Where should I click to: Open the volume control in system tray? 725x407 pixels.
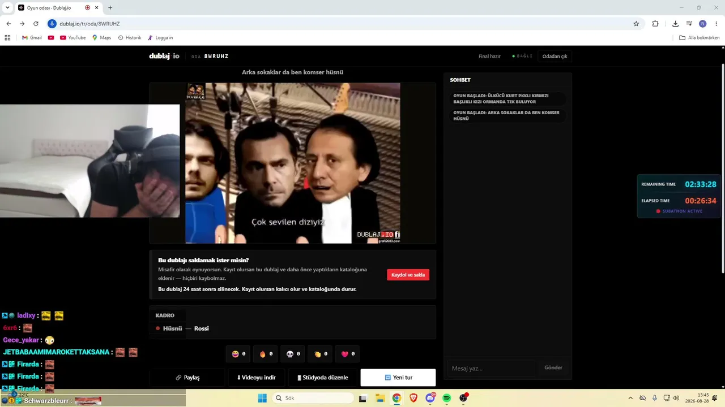click(x=675, y=398)
